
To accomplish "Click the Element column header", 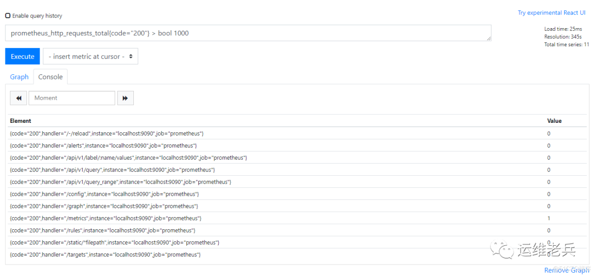I will pos(20,121).
